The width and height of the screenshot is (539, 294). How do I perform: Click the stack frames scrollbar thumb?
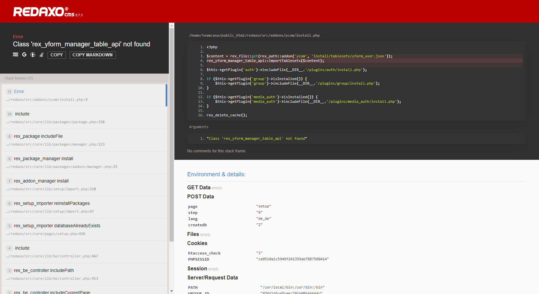click(x=172, y=135)
